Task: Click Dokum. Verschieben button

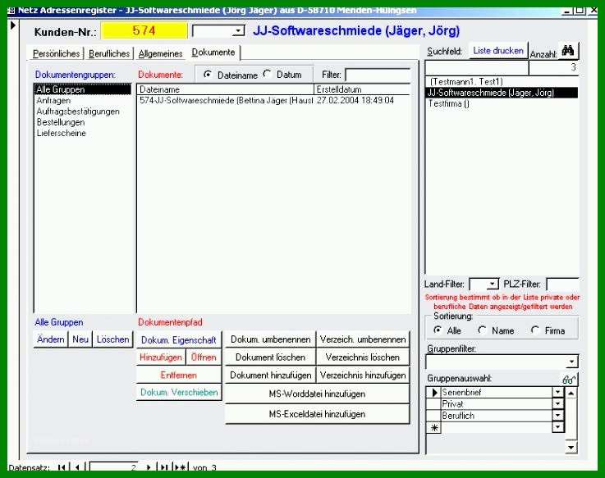Action: (179, 392)
